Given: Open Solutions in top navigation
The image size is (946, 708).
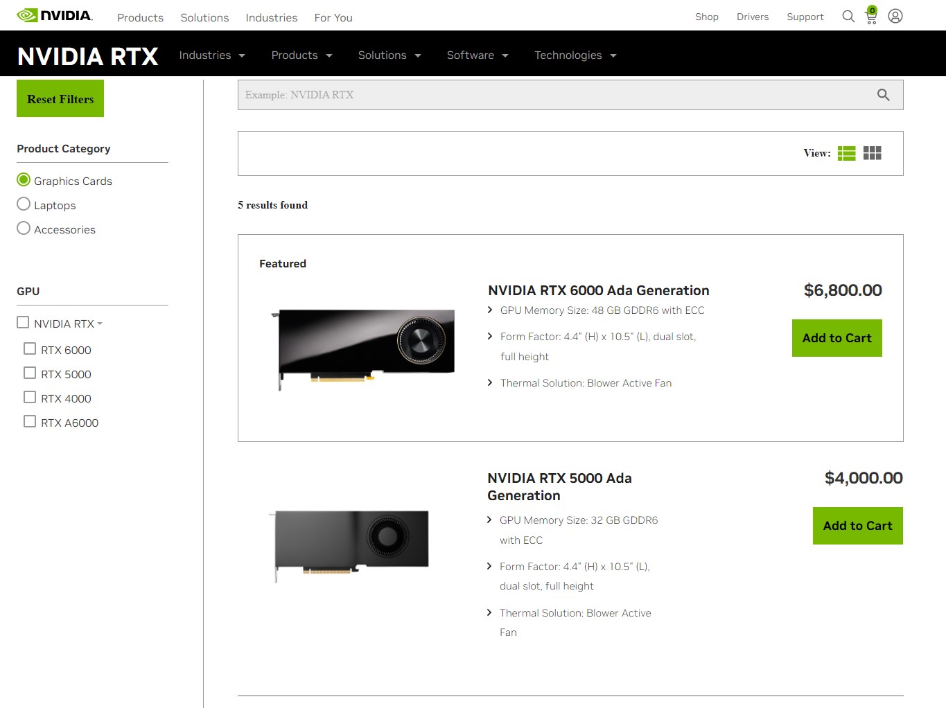Looking at the screenshot, I should click(x=204, y=17).
